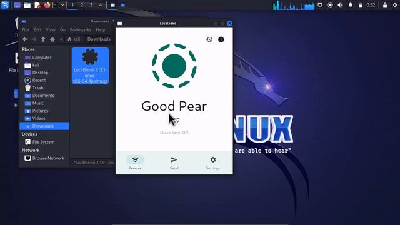The width and height of the screenshot is (400, 225).
Task: Switch to workspace 2
Action: coord(82,5)
